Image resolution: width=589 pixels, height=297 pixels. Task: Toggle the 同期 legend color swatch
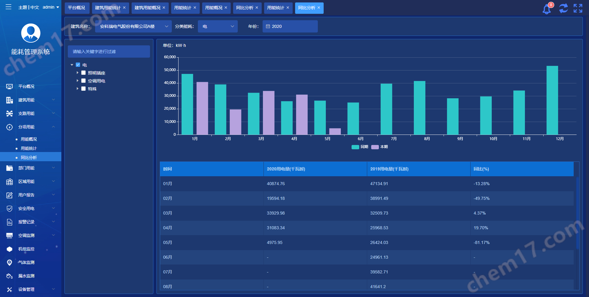(x=355, y=147)
